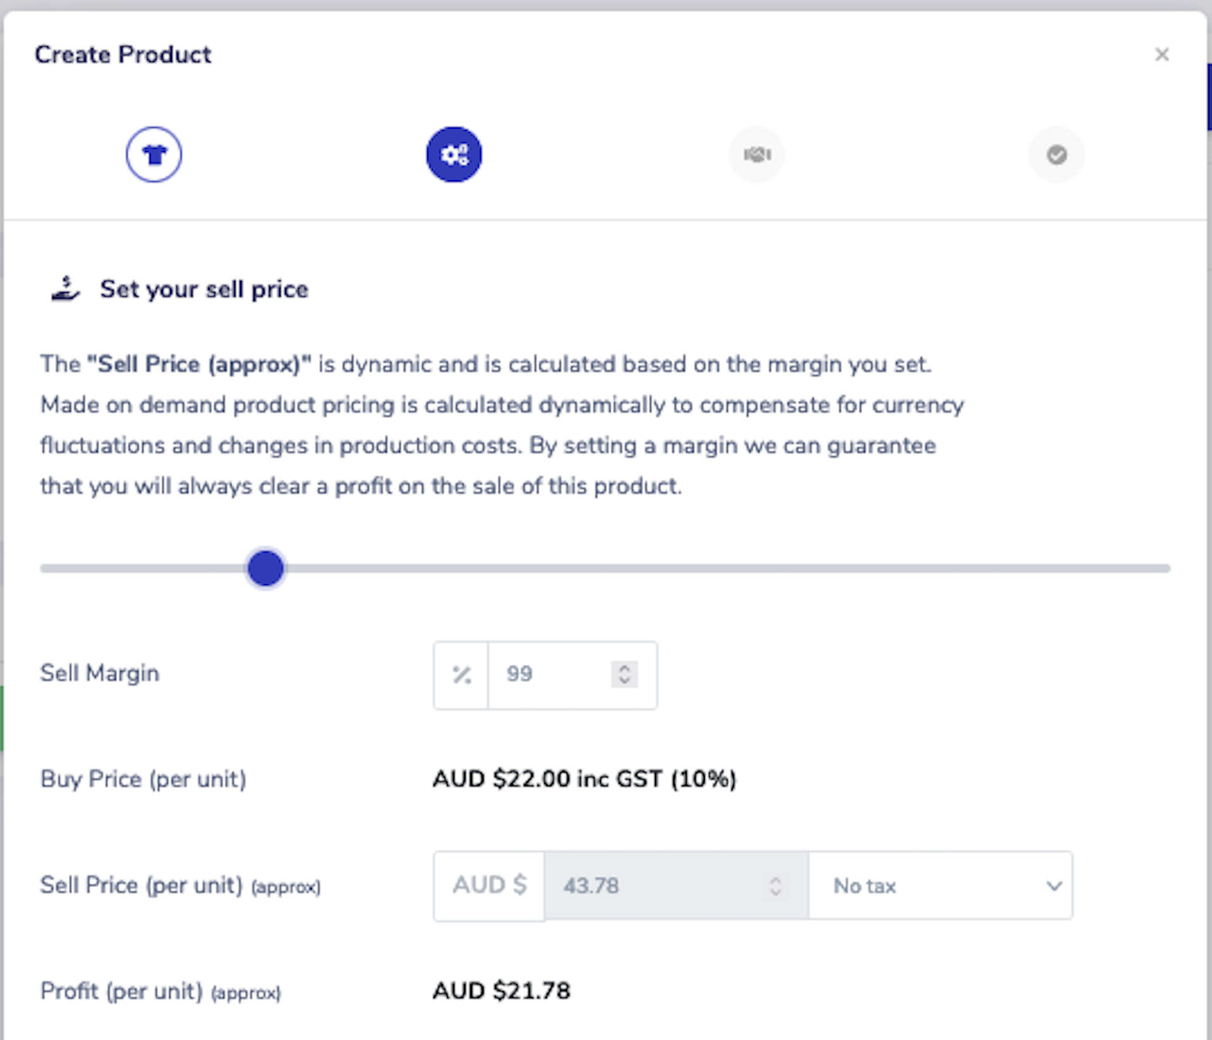The width and height of the screenshot is (1212, 1040).
Task: Click the hand-with-dollar icon beside the heading
Action: click(65, 289)
